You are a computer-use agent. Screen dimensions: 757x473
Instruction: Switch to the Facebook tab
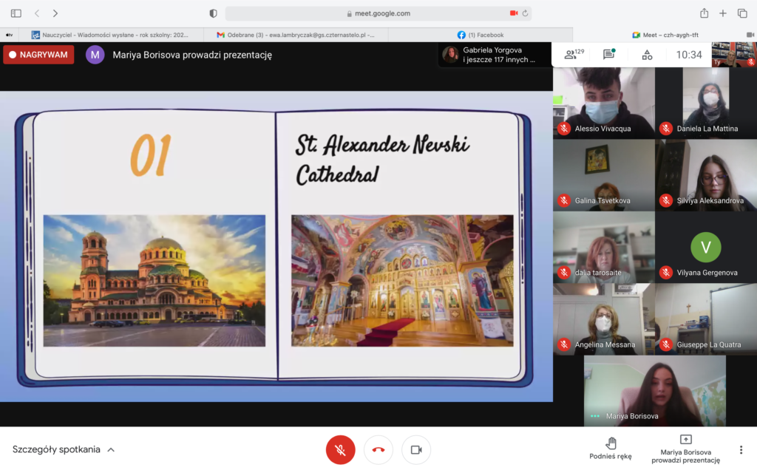[x=481, y=35]
